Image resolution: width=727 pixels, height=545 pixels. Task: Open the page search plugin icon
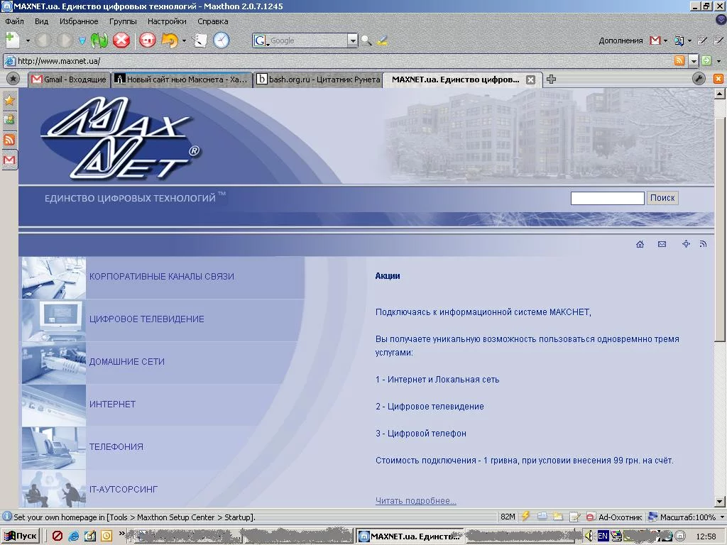[x=679, y=40]
